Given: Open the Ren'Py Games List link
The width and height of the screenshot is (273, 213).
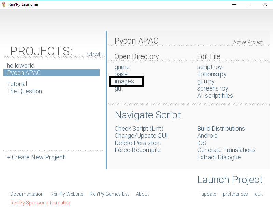Looking at the screenshot, I should pyautogui.click(x=109, y=194).
